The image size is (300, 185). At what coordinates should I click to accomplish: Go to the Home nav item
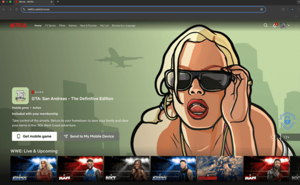38,25
